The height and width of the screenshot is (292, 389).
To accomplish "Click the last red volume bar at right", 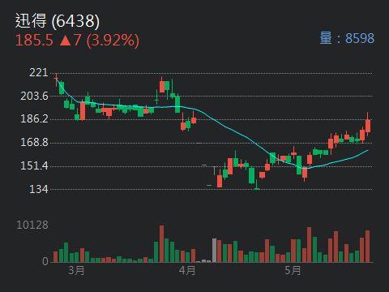I will pos(367,247).
